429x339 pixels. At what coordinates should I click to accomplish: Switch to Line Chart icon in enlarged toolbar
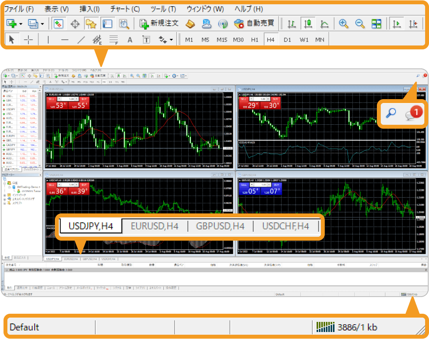pyautogui.click(x=324, y=24)
